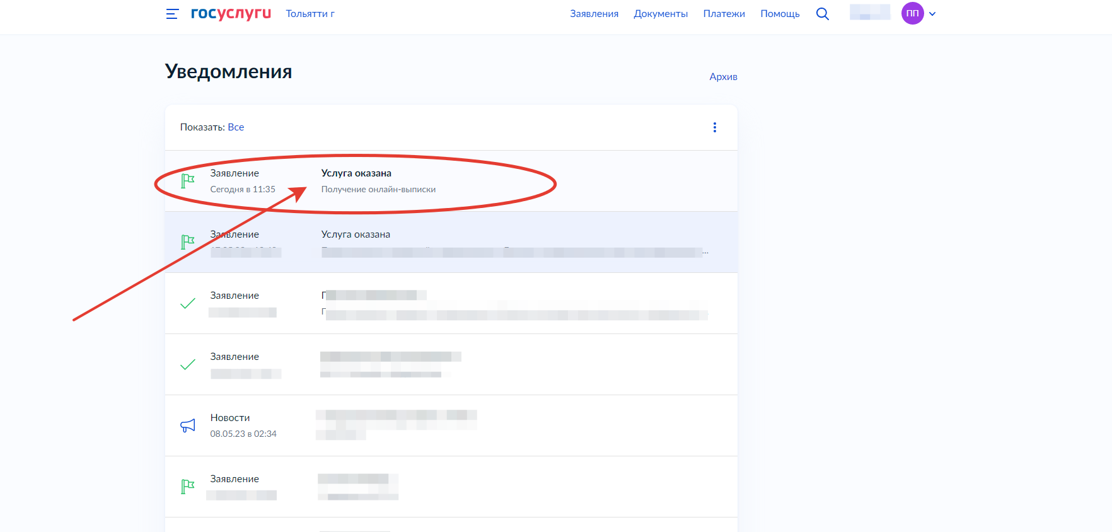1112x532 pixels.
Task: Open the Показать filter set to Все
Action: pyautogui.click(x=236, y=127)
